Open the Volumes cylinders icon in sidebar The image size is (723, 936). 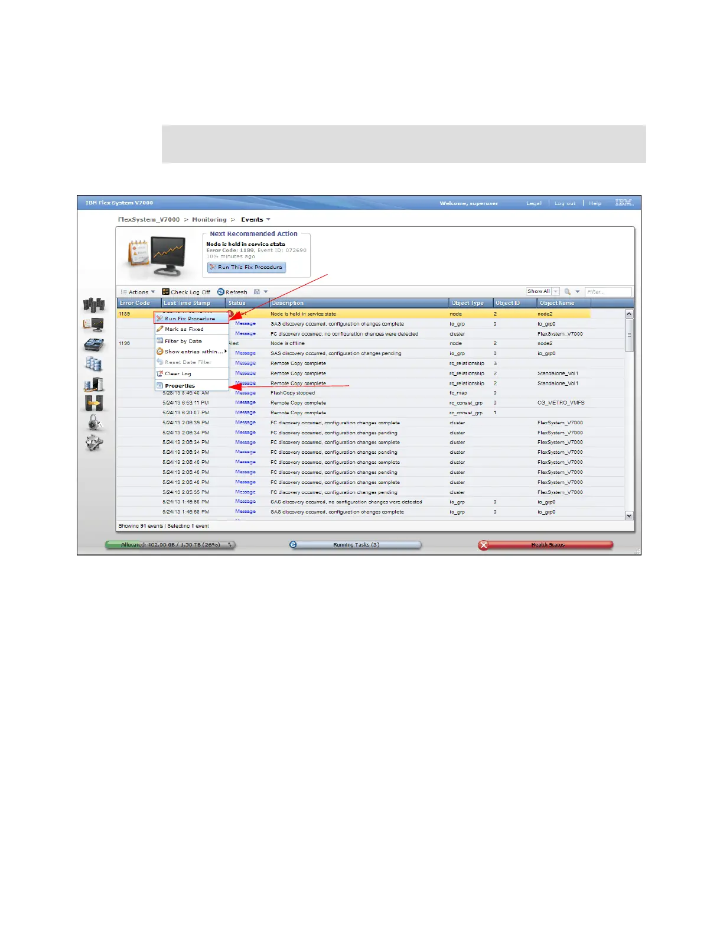click(94, 364)
